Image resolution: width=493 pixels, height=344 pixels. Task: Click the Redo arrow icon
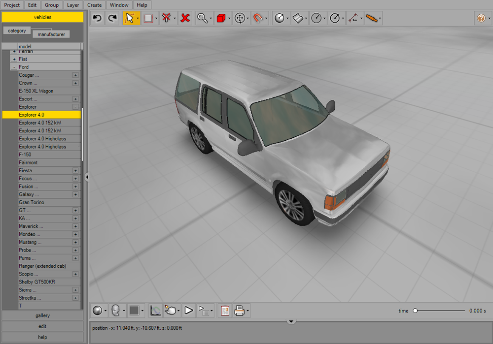coord(112,18)
